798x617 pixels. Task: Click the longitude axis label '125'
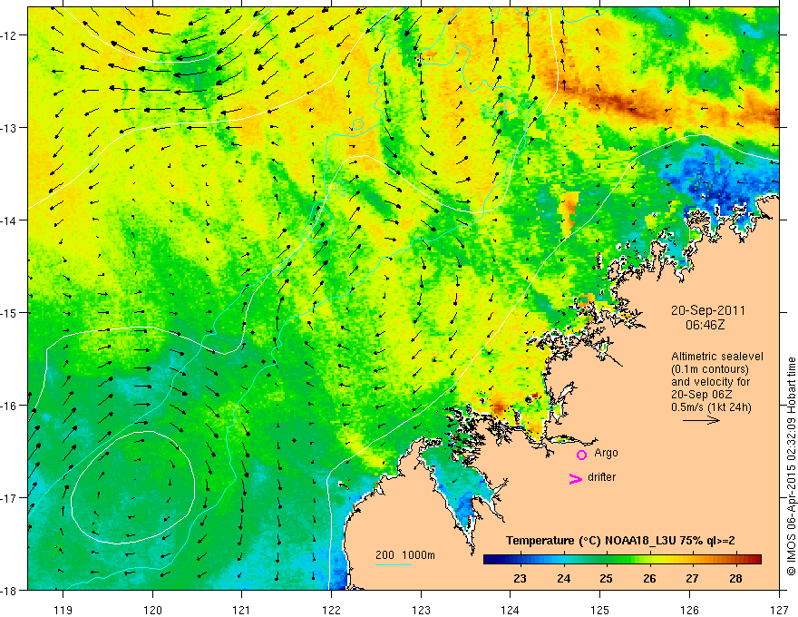(x=599, y=610)
